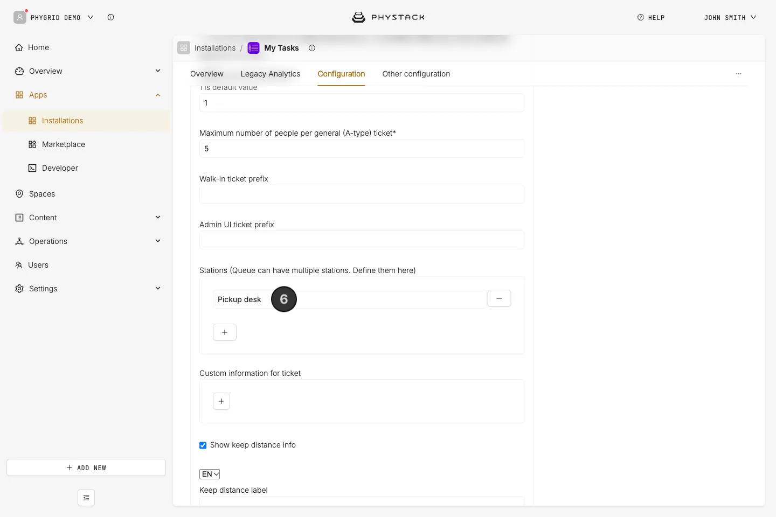Click the maximum people per ticket field

[x=362, y=148]
